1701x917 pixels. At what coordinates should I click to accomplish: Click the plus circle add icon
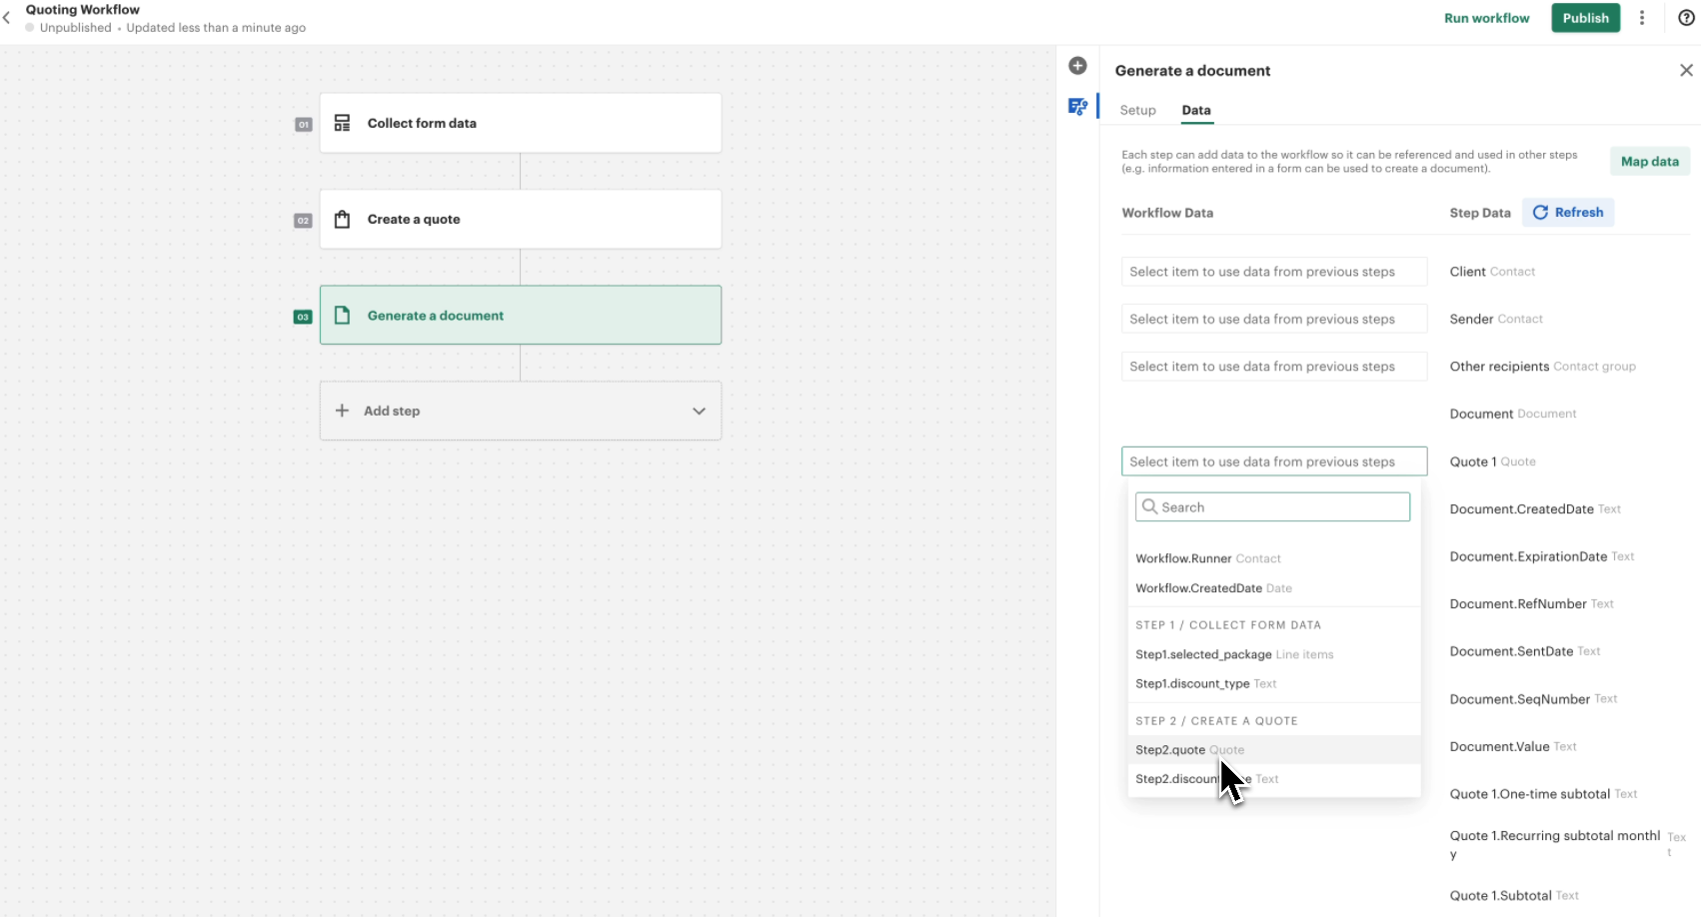tap(1077, 66)
